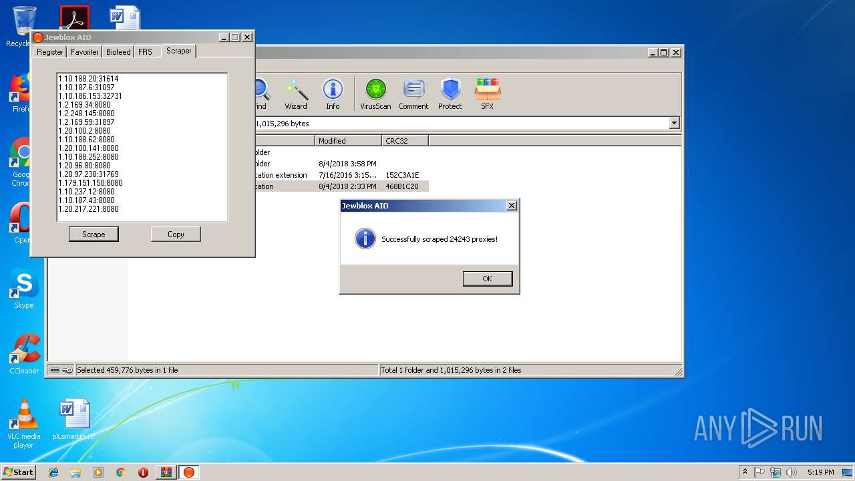Click the "Selected 459,776 bytes" status text
Screen dimensions: 855x481
tap(128, 370)
